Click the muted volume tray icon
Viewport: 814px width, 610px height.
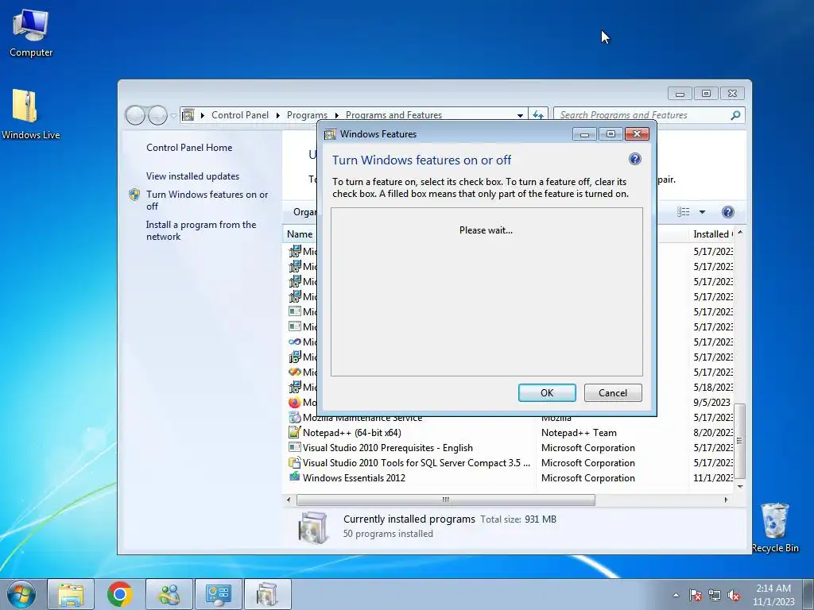point(734,595)
